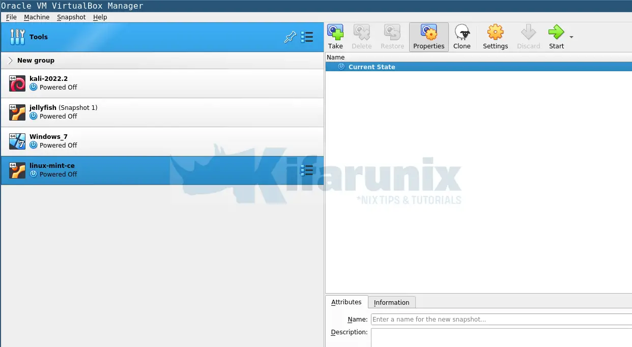Screen dimensions: 632x347
Task: Open the Snapshot menu in the menu bar
Action: pyautogui.click(x=71, y=17)
